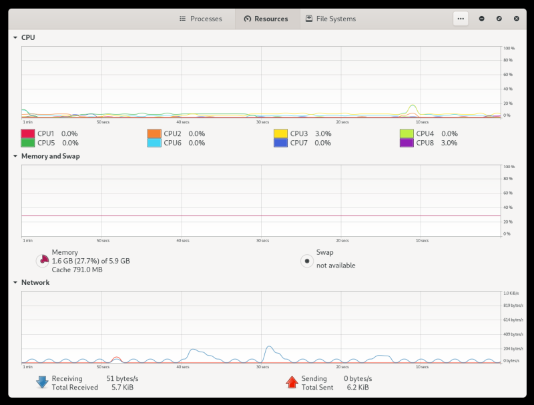534x405 pixels.
Task: Select the CPU6 cyan color swatch
Action: 154,143
